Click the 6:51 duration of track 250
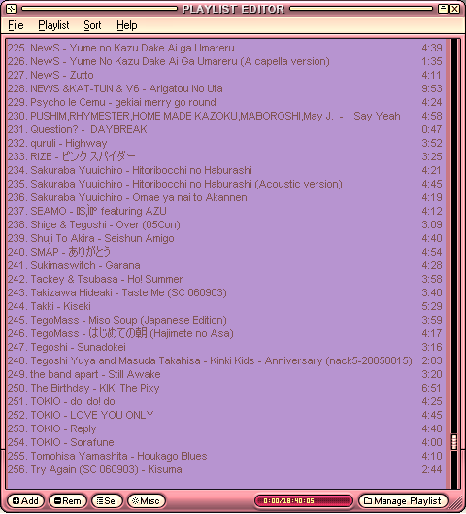 click(431, 388)
